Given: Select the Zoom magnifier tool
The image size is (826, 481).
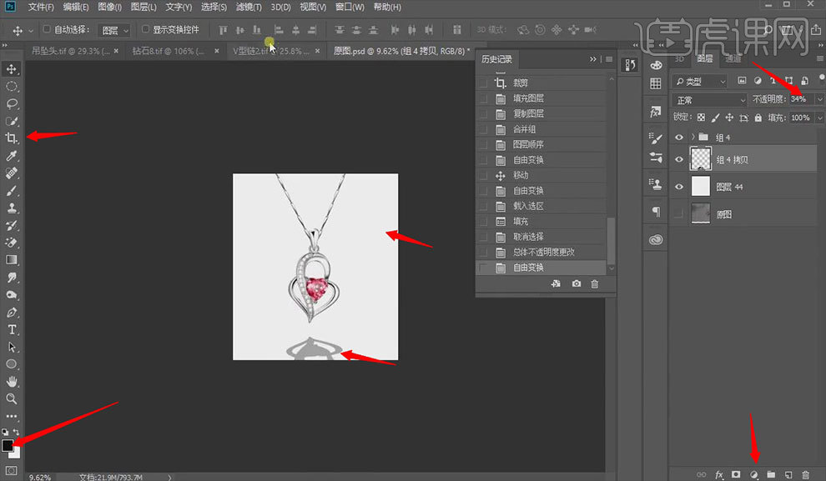Looking at the screenshot, I should (12, 399).
